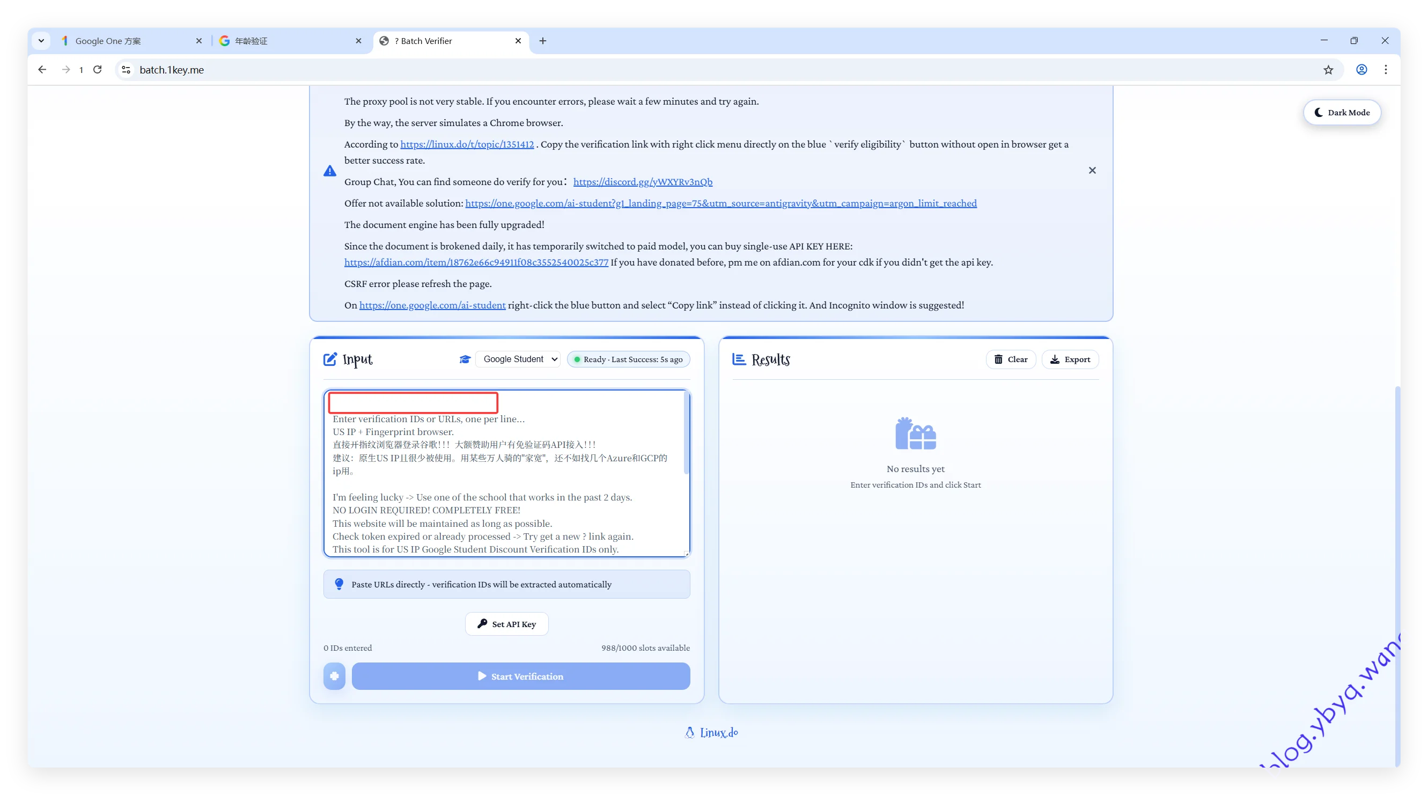Click the lucky clover icon button
1428x795 pixels.
334,676
